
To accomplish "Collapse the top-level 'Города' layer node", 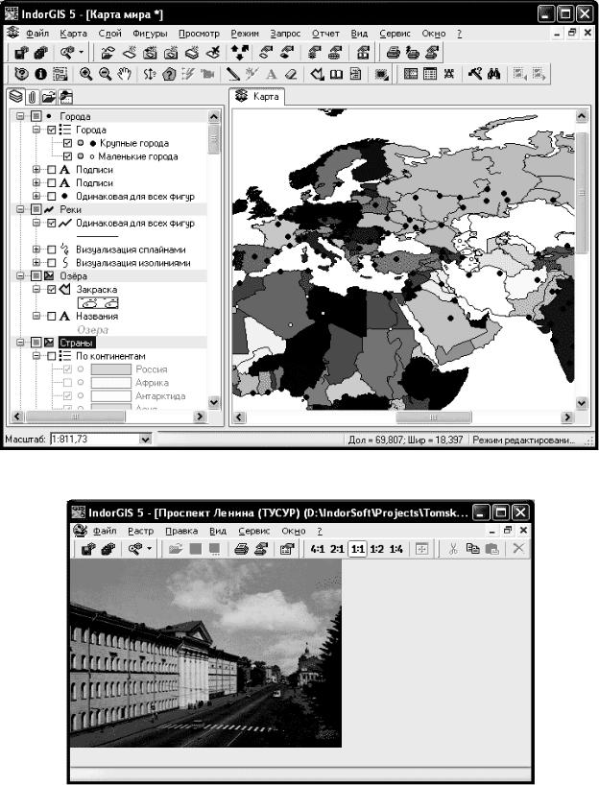I will [20, 116].
